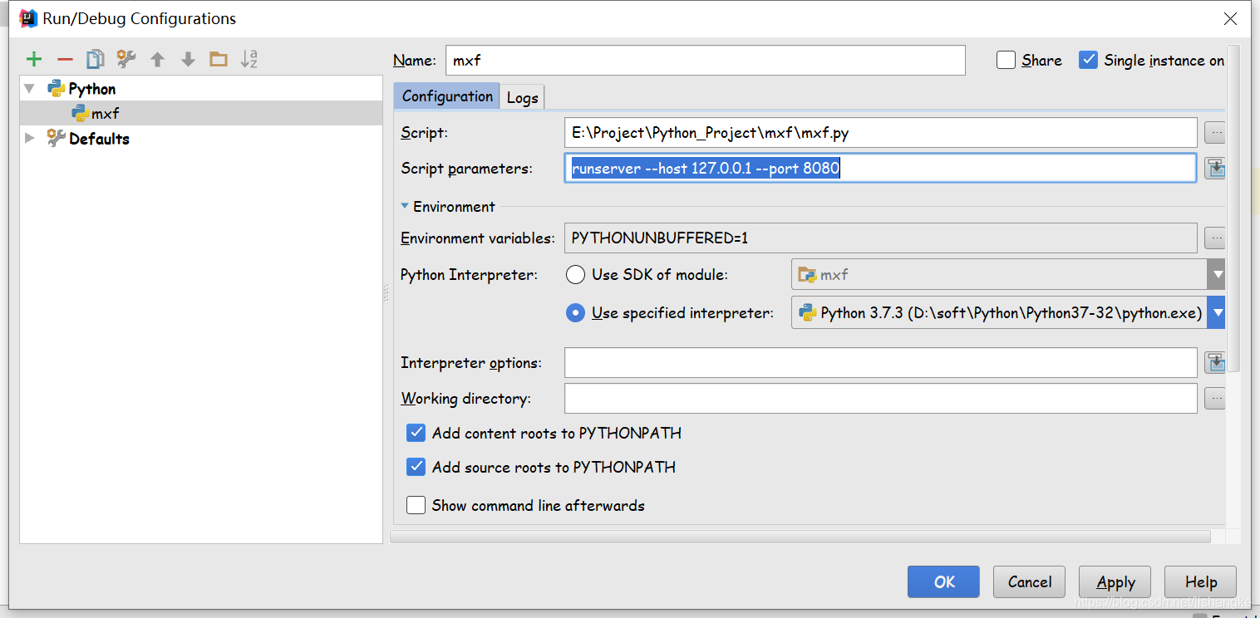This screenshot has height=618, width=1260.
Task: Collapse the Environment section
Action: pyautogui.click(x=405, y=206)
